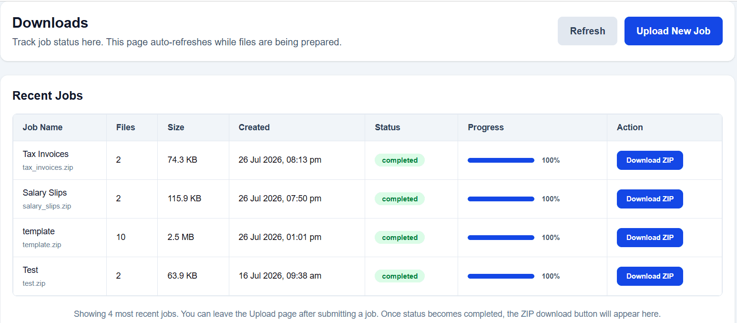Select the Salary Slips job name

click(x=45, y=193)
